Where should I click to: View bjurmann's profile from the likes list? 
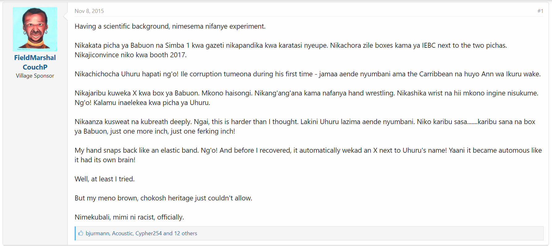(97, 233)
